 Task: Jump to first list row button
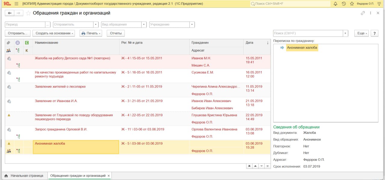(x=249, y=166)
